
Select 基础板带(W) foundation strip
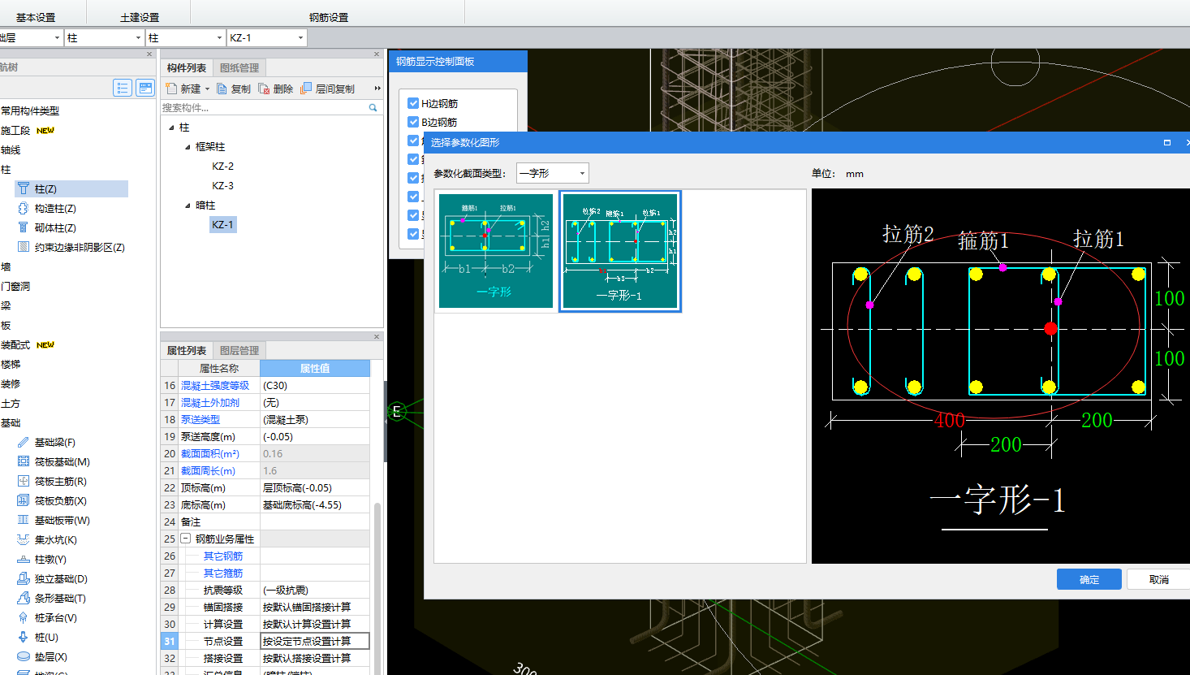pyautogui.click(x=54, y=520)
